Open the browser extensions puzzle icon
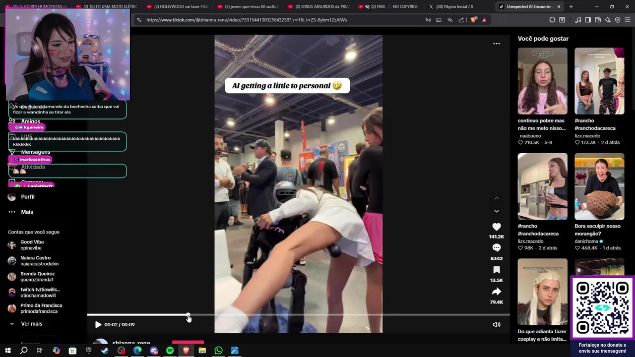This screenshot has height=357, width=635. click(x=552, y=20)
